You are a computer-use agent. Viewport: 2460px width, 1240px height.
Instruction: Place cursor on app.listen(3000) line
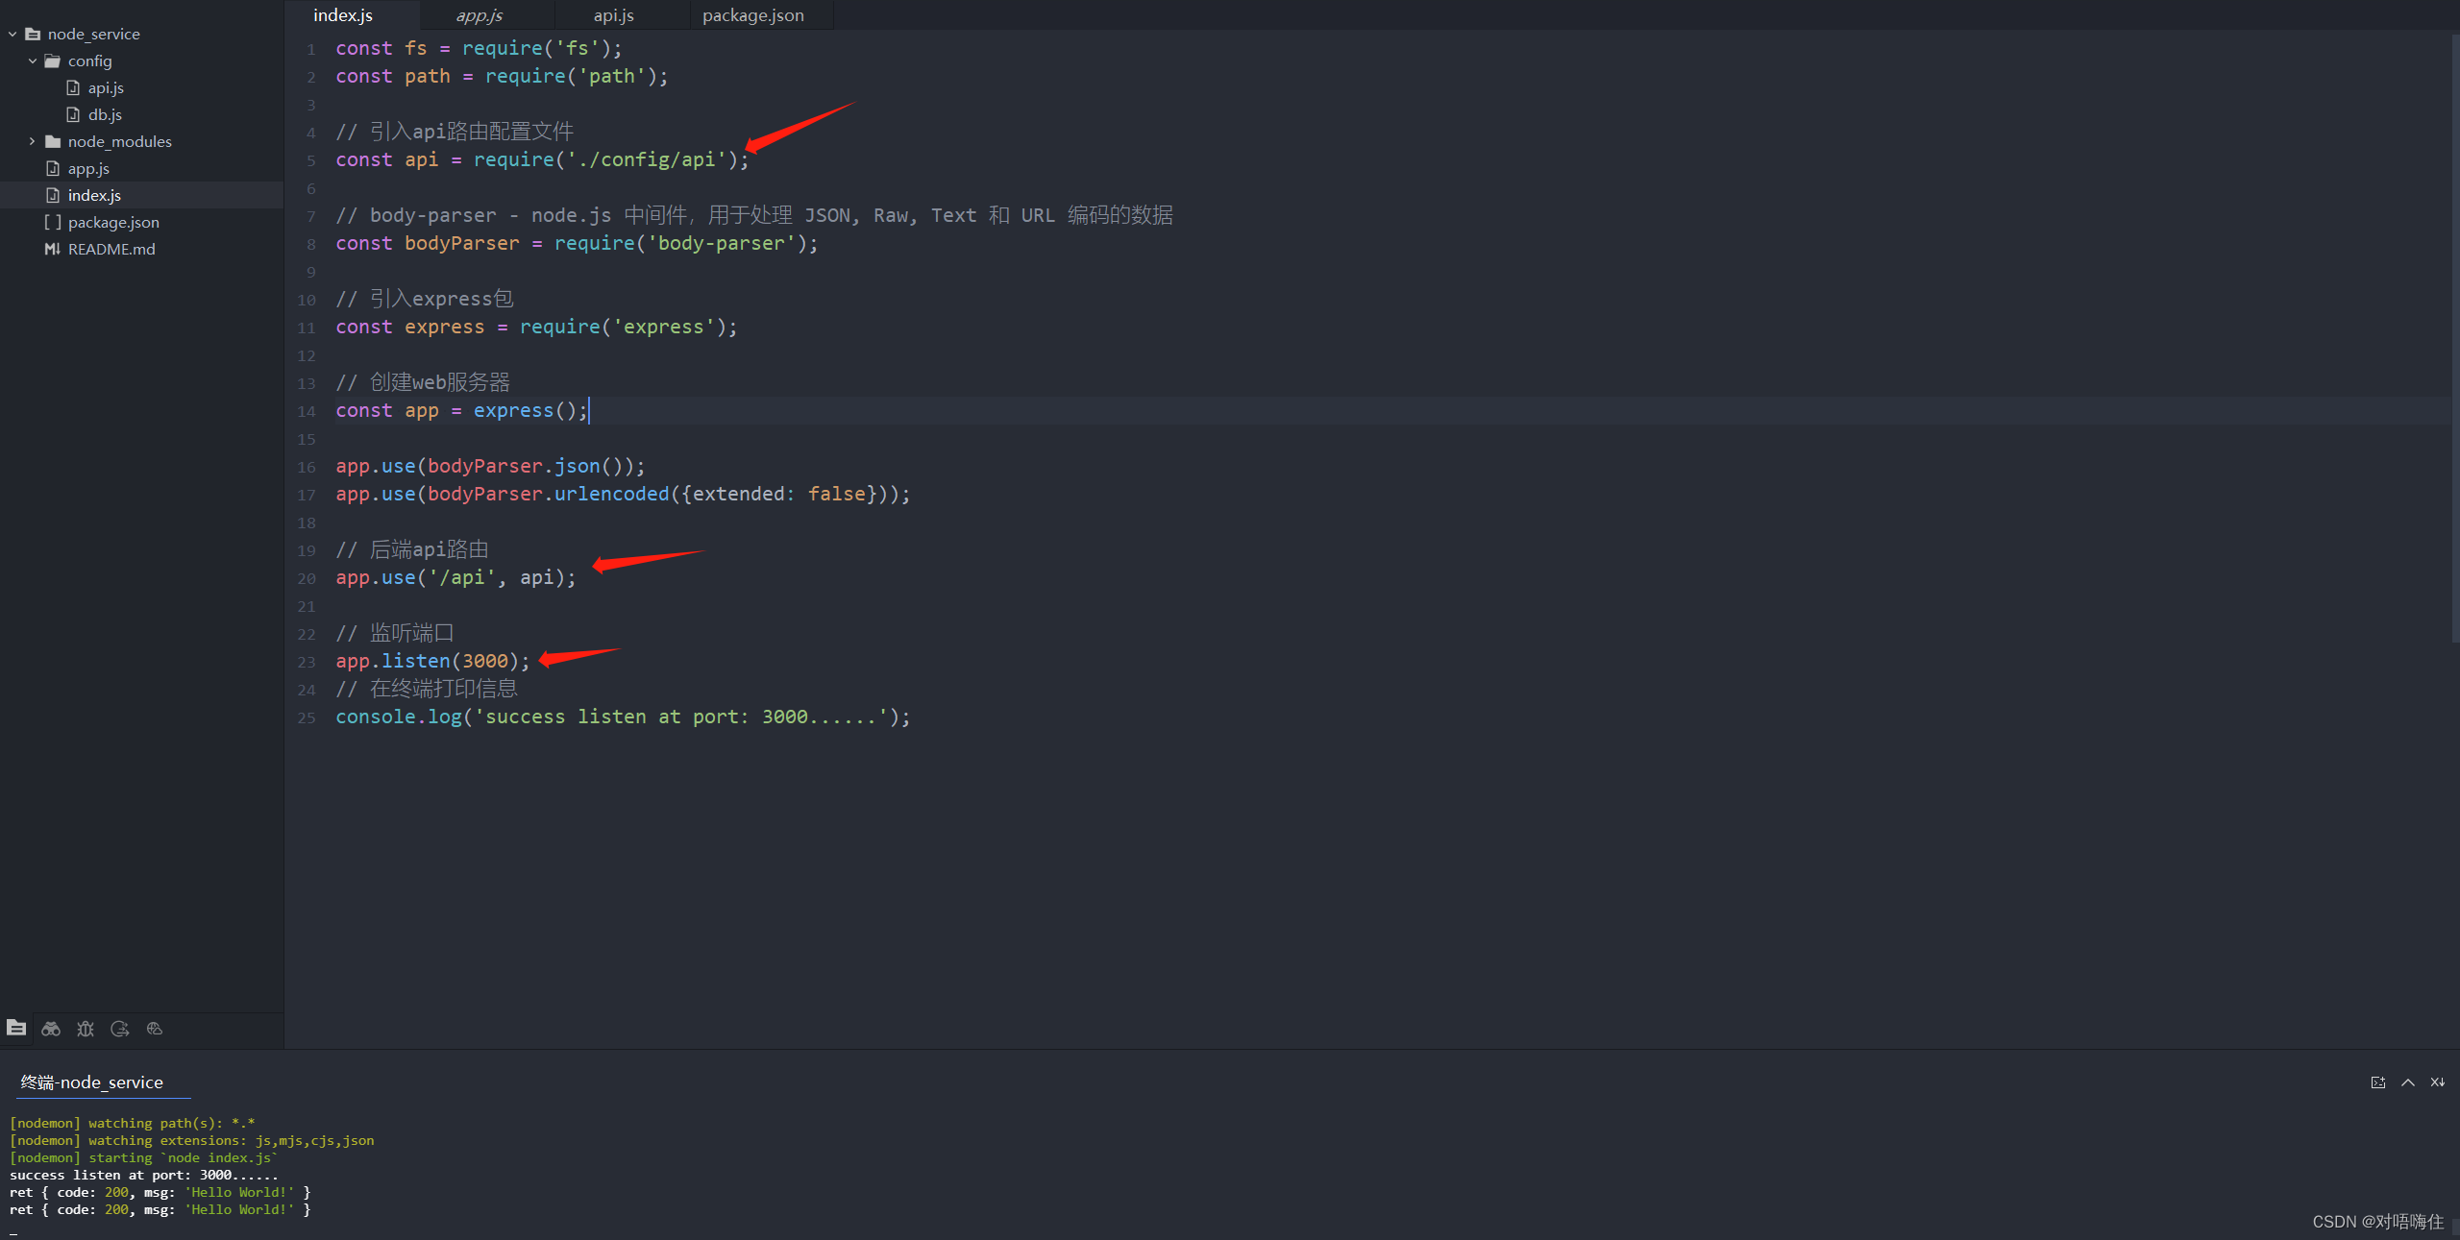click(x=433, y=661)
